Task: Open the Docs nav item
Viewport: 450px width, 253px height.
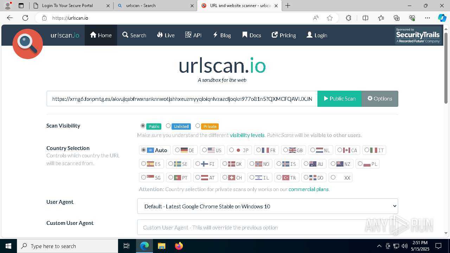Action: coord(252,35)
